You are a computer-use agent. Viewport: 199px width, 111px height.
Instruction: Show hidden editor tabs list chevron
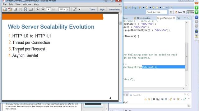[x=178, y=18]
